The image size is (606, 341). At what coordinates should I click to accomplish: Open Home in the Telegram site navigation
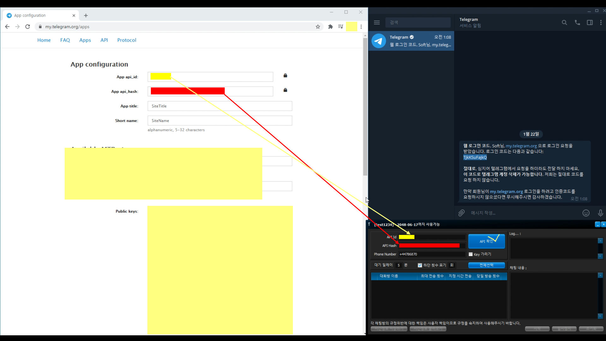click(x=44, y=40)
